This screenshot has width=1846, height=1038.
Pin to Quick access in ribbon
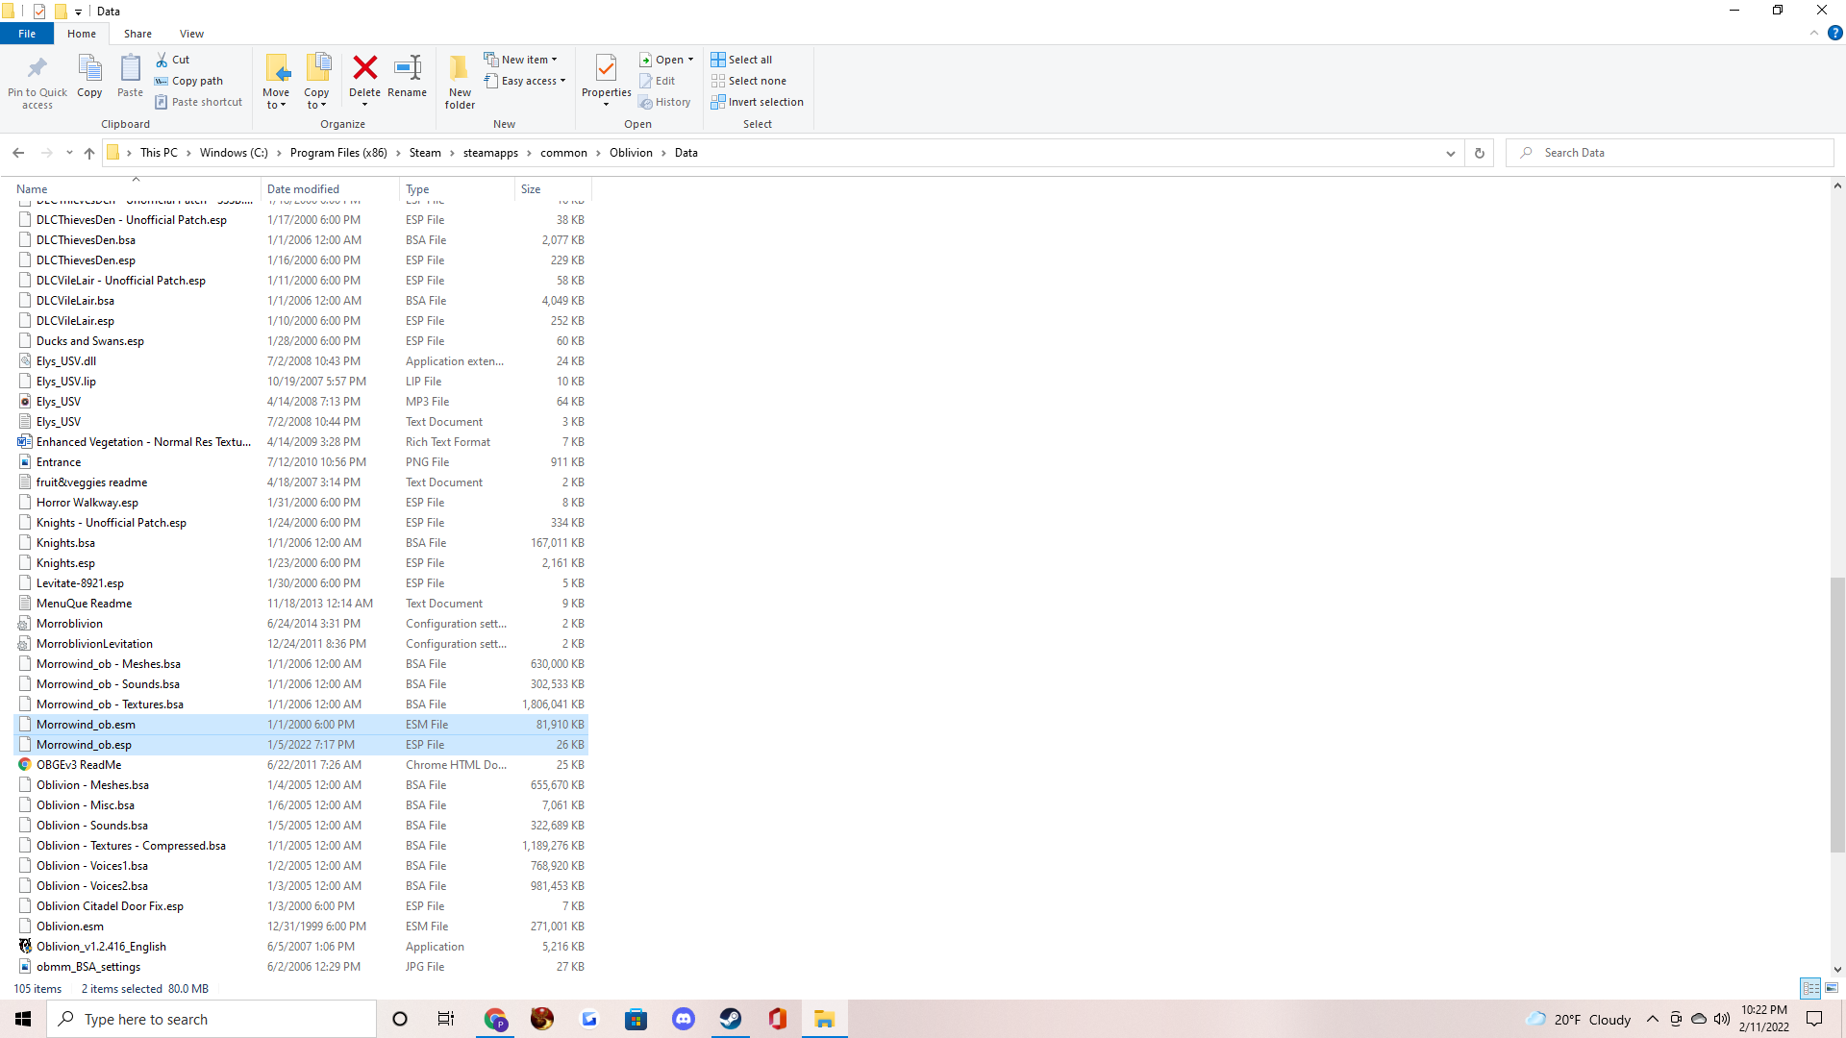click(37, 82)
